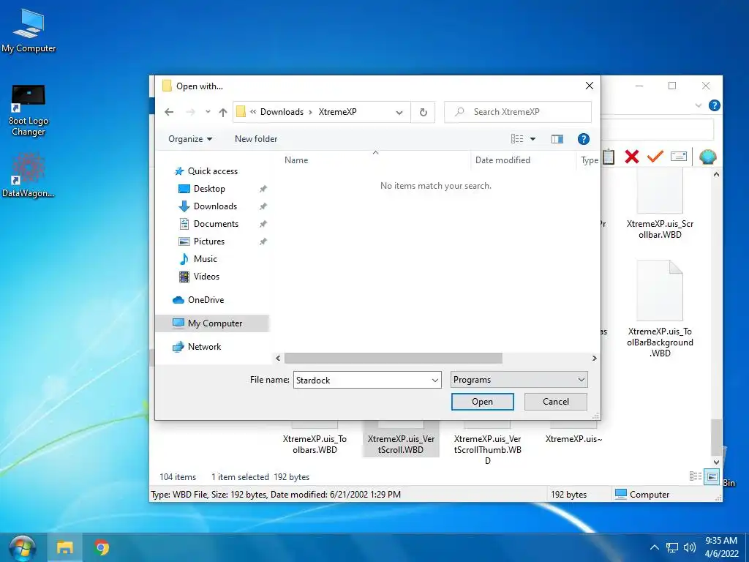Screen dimensions: 749x562
Task: Click the Open button
Action: tap(483, 402)
